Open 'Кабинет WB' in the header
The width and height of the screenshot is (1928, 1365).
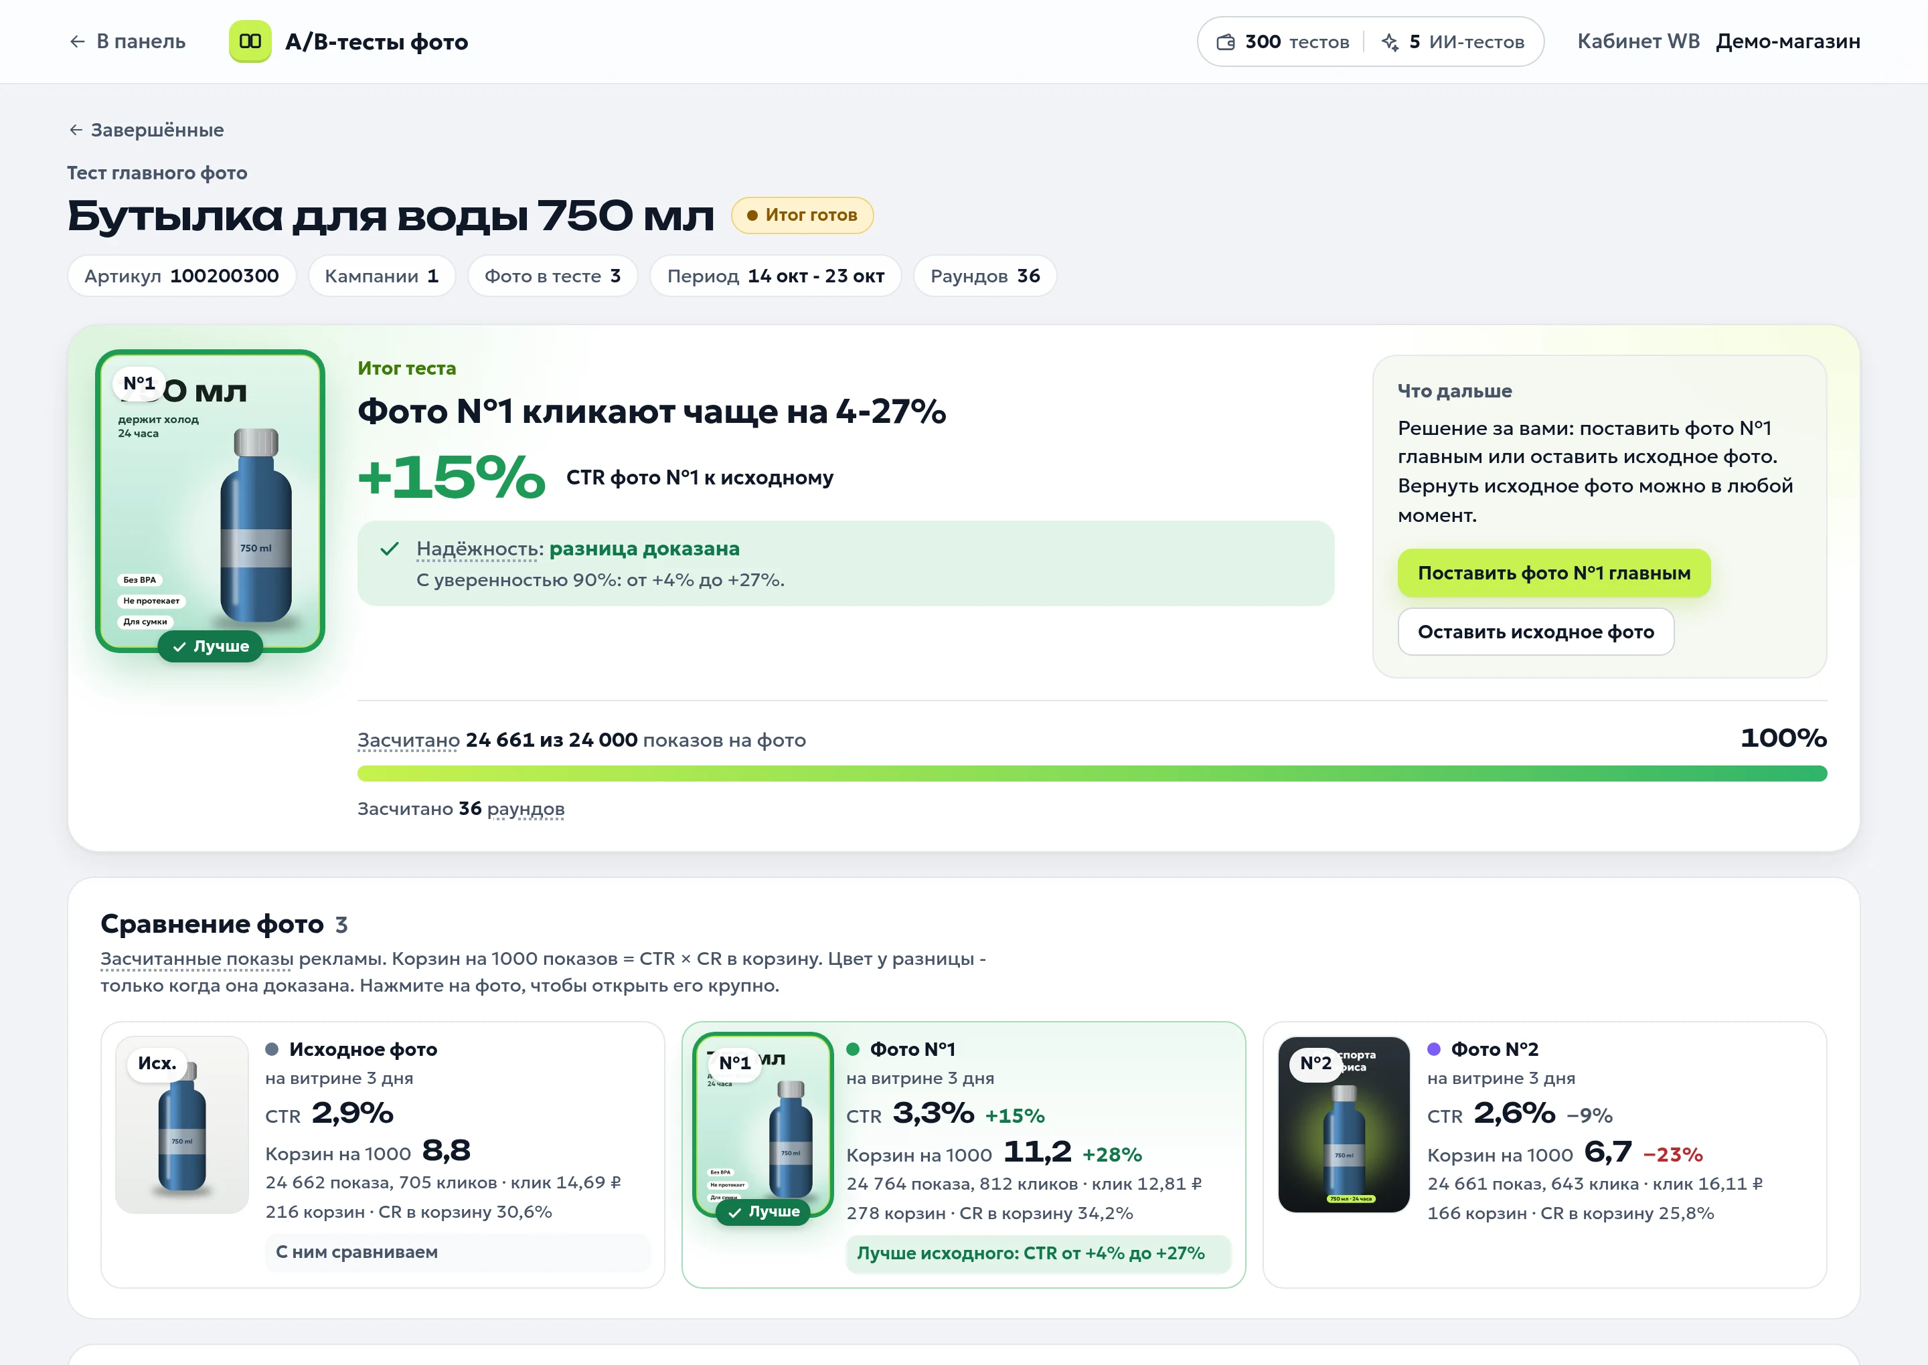coord(1639,41)
